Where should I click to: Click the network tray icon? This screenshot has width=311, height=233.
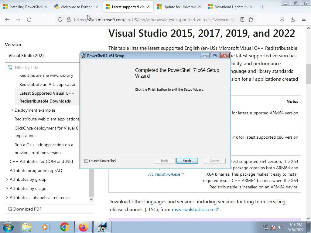point(265,227)
